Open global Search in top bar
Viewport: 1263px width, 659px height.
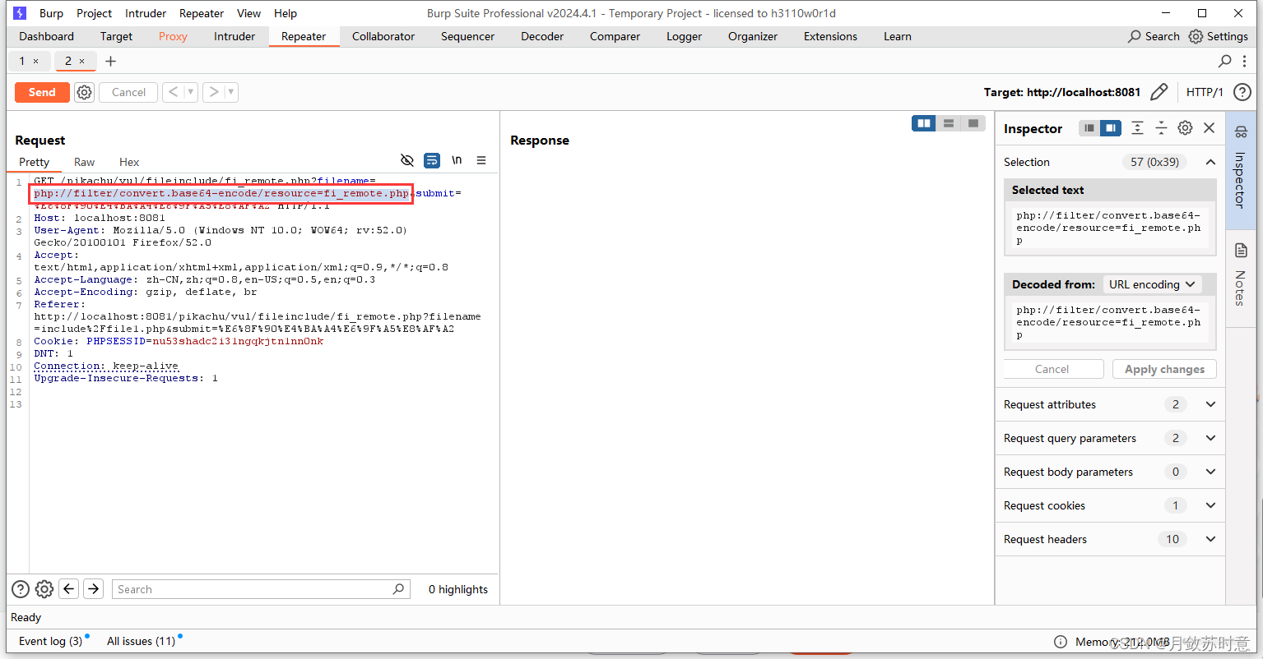tap(1154, 36)
